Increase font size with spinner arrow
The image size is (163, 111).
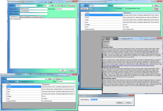tap(49, 5)
